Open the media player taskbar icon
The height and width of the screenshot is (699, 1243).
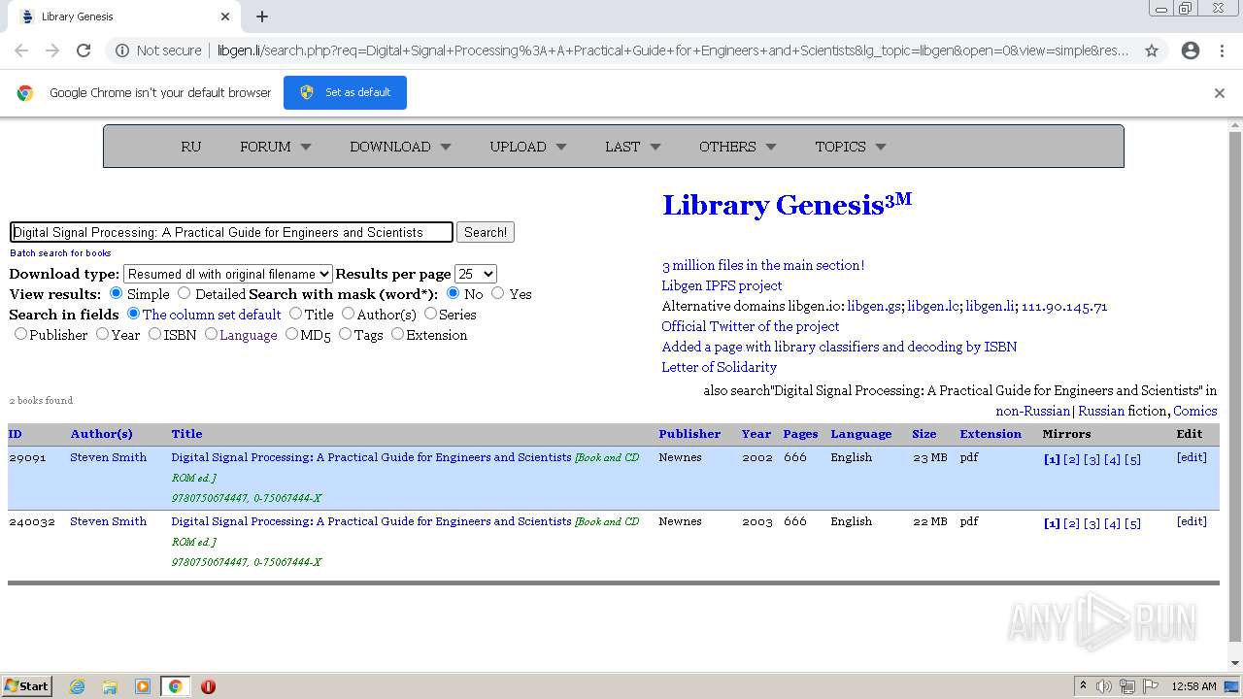coord(143,686)
